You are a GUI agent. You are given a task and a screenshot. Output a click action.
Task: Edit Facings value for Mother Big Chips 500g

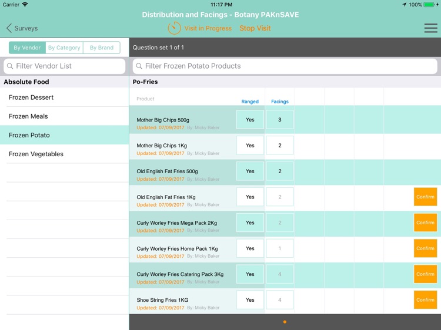click(280, 120)
